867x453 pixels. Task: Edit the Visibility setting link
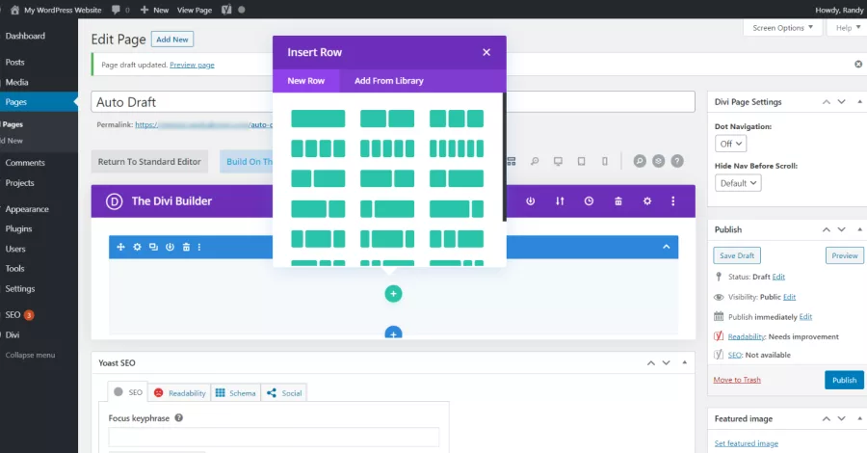pyautogui.click(x=789, y=297)
